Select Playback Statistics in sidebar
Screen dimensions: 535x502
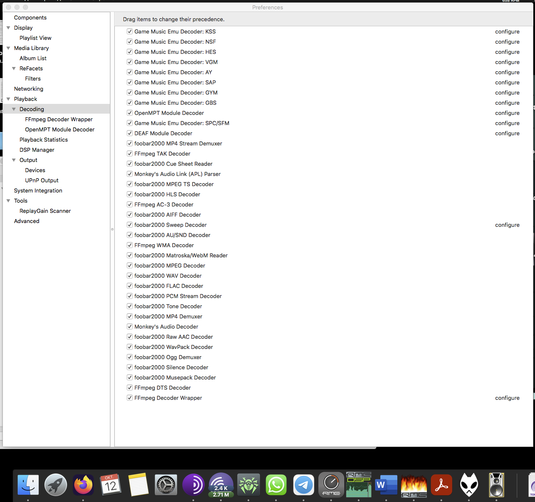tap(44, 139)
